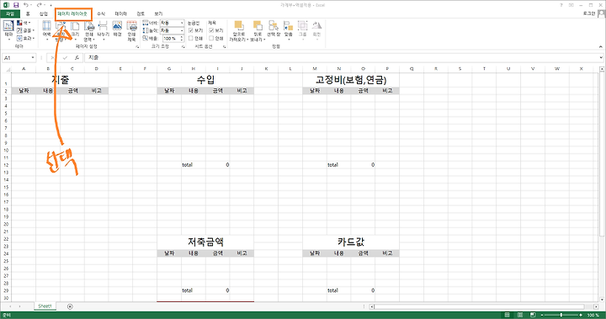Click the Background (배경) image button

pos(118,29)
